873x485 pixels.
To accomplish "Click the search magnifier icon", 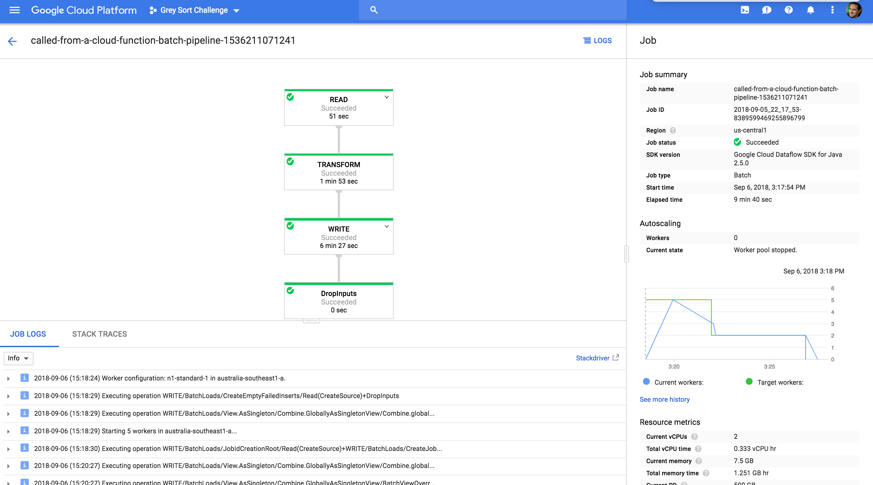I will (374, 10).
